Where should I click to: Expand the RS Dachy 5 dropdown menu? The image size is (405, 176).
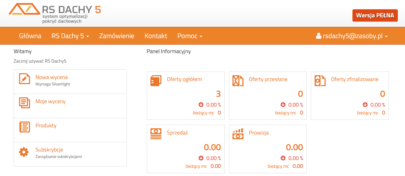coord(70,36)
